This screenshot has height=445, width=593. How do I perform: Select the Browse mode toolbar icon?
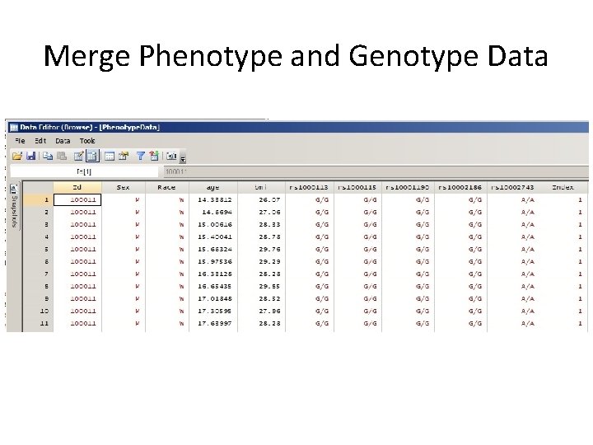pos(92,156)
